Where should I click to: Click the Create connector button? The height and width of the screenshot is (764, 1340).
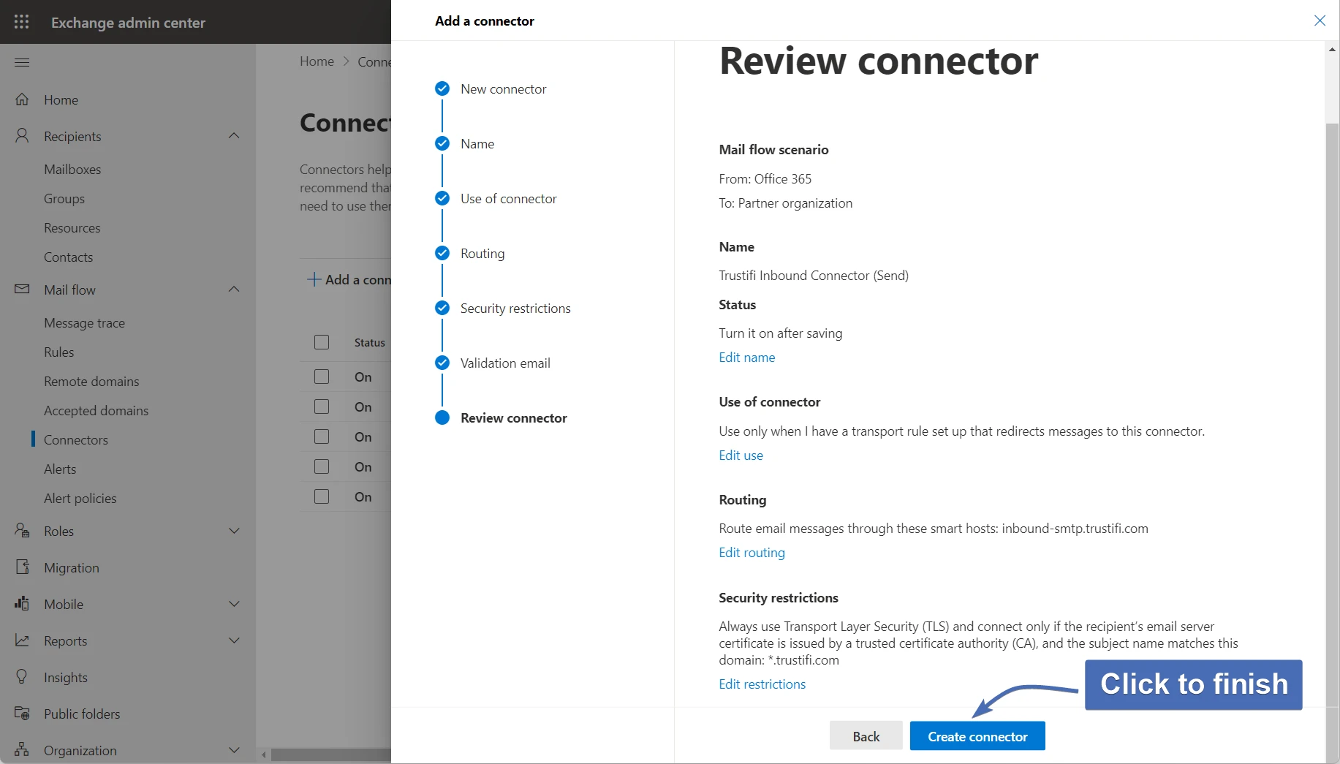click(x=977, y=736)
